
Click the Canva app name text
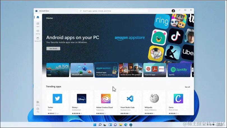171,108
